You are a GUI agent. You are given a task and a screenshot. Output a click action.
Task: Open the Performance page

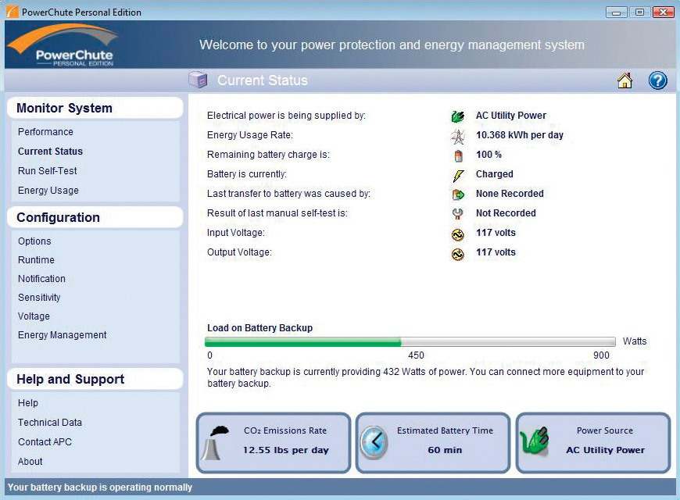[x=45, y=132]
